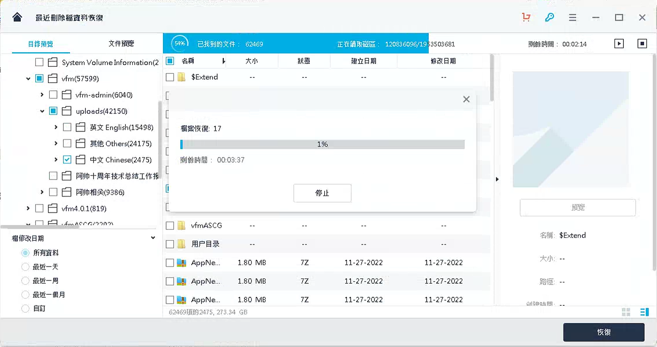Open the hamburger menu in title bar
Image resolution: width=657 pixels, height=347 pixels.
tap(572, 17)
